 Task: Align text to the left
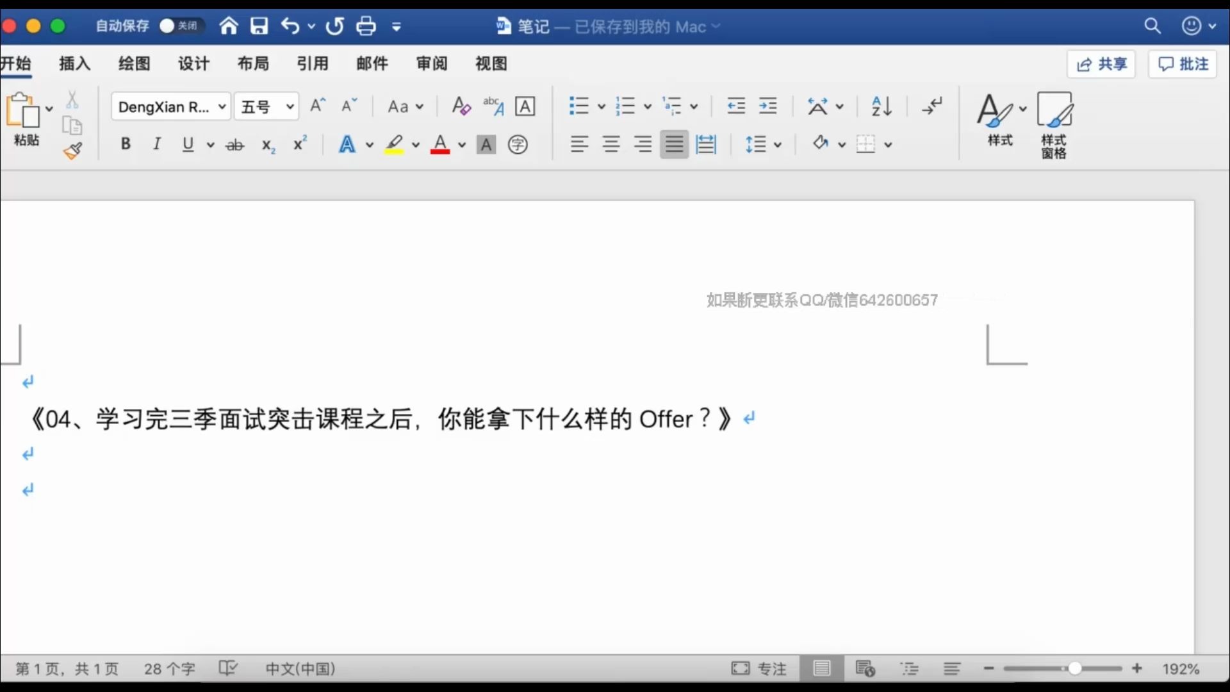(579, 144)
